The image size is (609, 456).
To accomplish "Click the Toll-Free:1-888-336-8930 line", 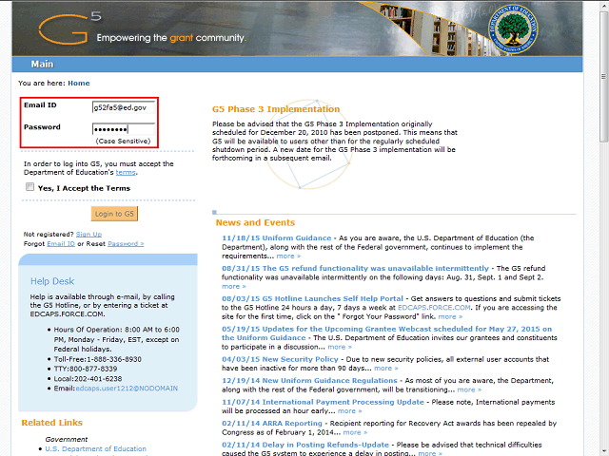I will 97,359.
